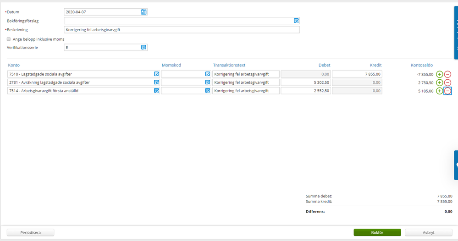
Task: Delete the 2731 Avräkning row
Action: [447, 82]
